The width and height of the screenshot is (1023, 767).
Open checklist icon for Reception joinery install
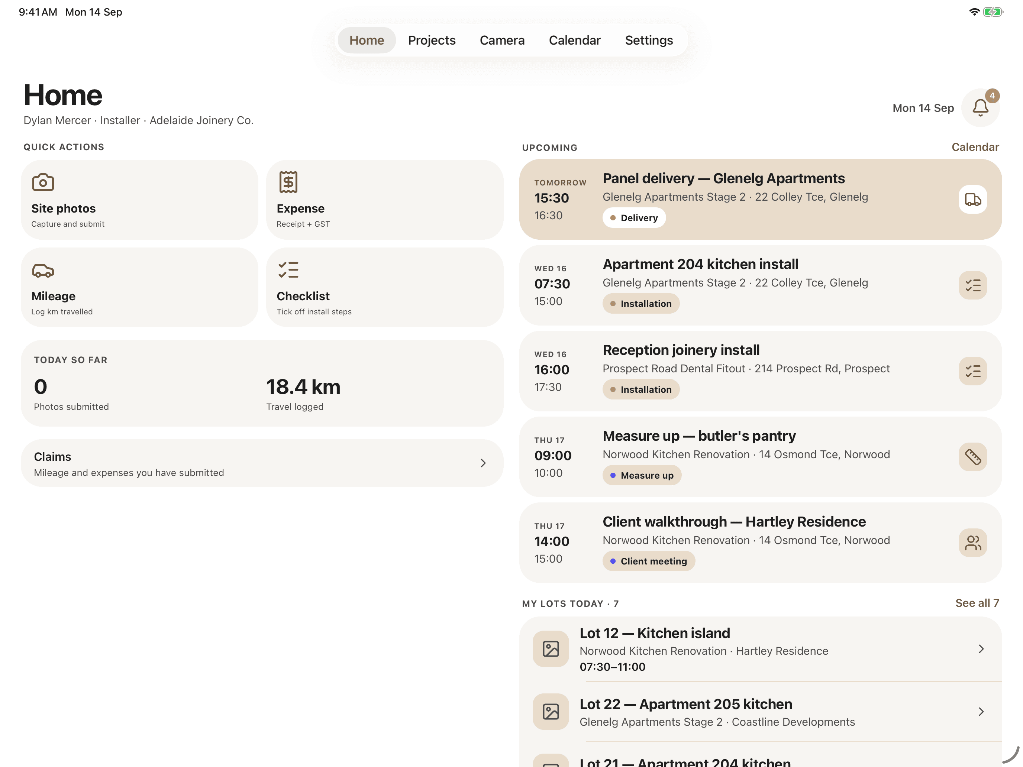click(972, 371)
